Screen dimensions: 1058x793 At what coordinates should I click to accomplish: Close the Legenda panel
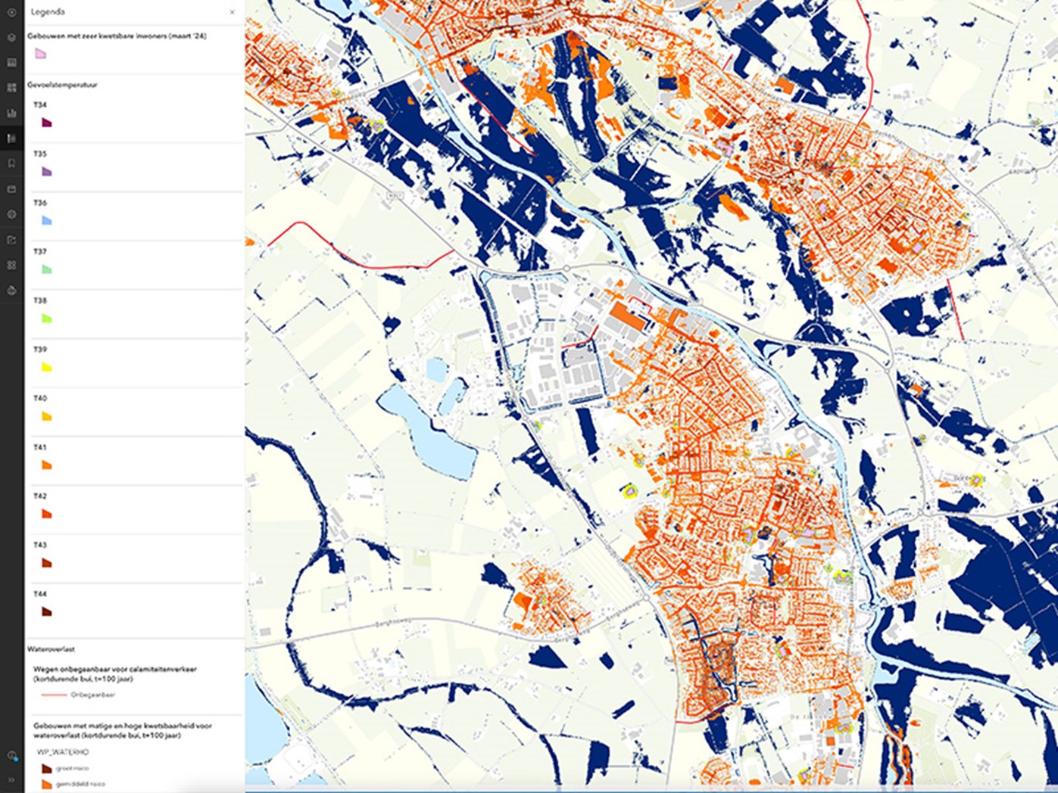(x=232, y=12)
